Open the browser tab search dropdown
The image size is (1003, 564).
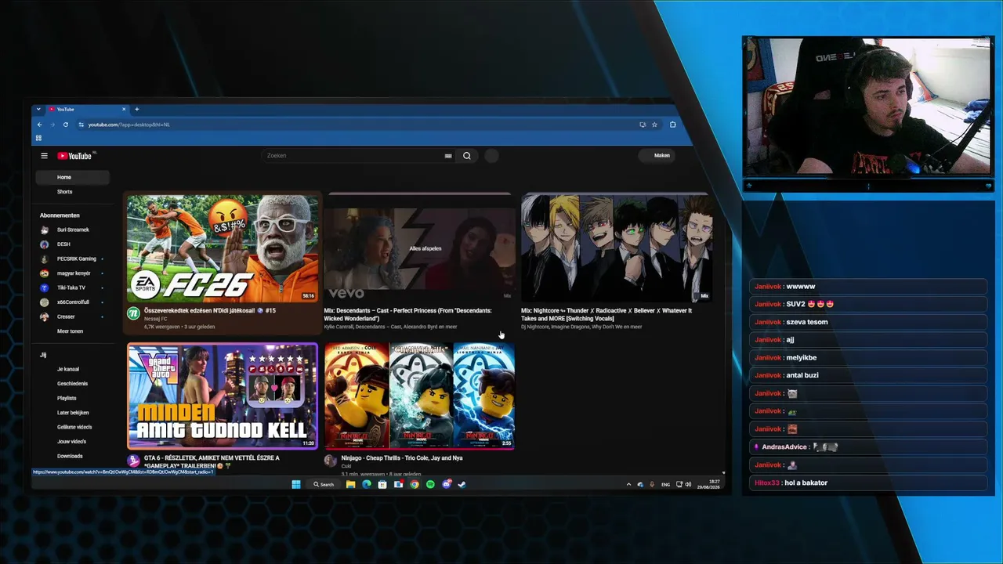pos(38,109)
